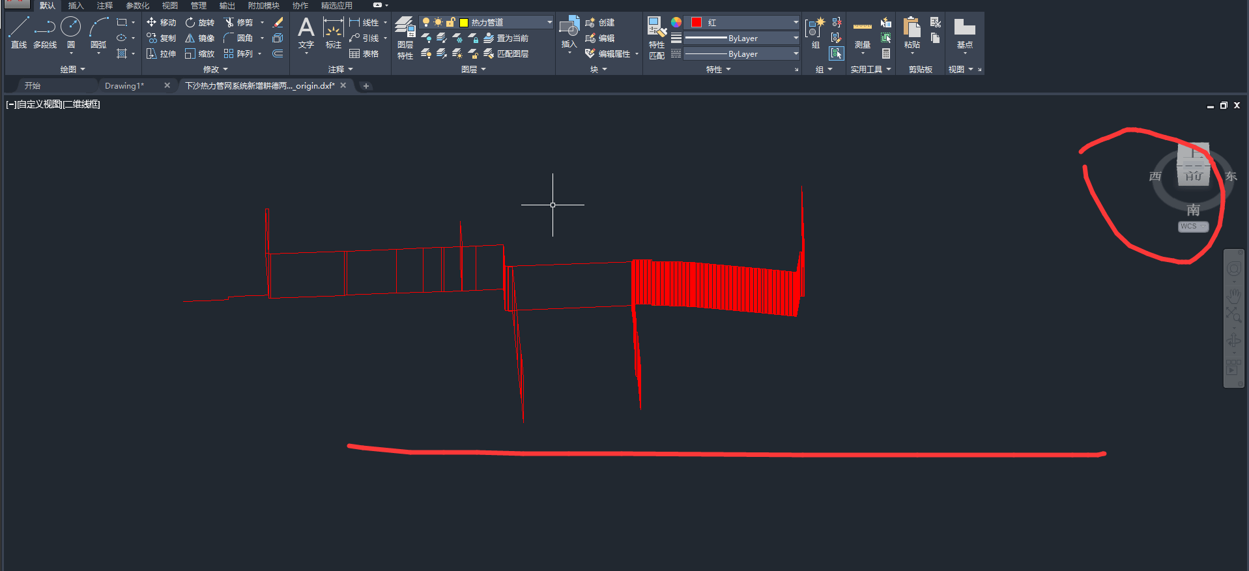Select the 直线 (Line) drawing tool
The image size is (1249, 571).
[19, 33]
